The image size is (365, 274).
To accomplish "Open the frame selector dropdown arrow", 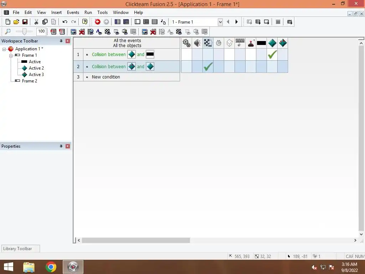I will click(x=220, y=22).
